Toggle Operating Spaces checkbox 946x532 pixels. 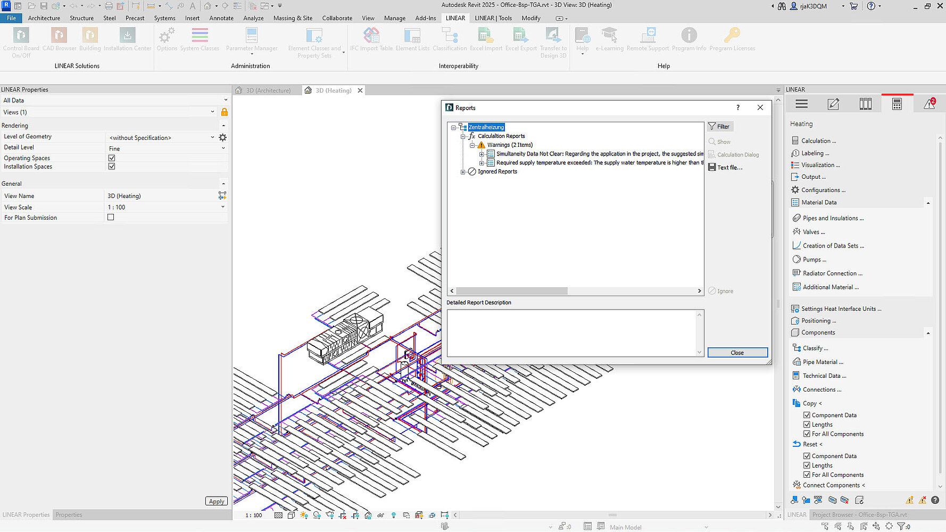[x=112, y=158]
